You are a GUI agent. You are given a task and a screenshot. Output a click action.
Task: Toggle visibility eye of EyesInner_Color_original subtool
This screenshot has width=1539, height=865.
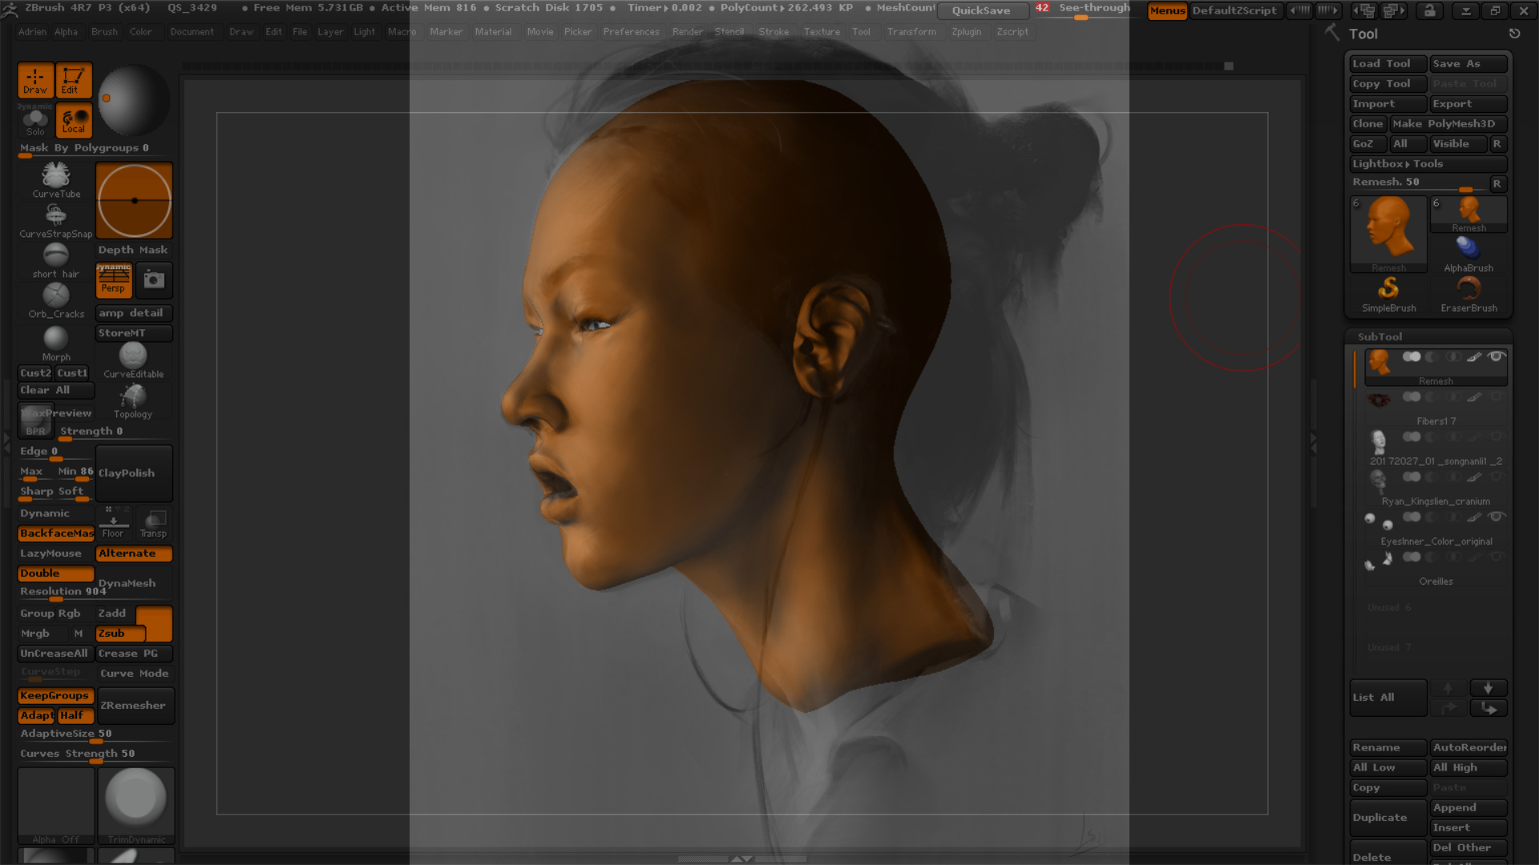pos(1496,517)
